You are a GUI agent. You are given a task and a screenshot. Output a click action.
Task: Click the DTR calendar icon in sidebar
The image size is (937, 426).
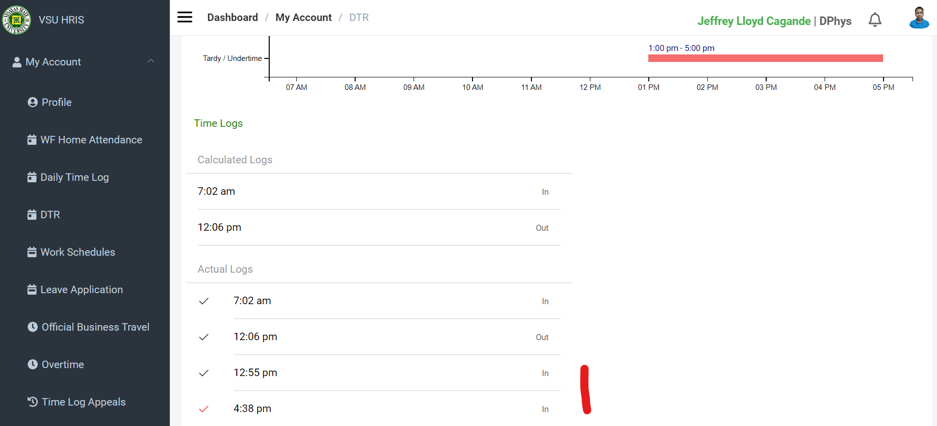[x=32, y=215]
